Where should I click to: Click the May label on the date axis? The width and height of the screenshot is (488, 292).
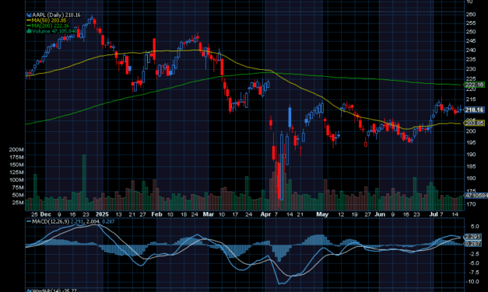point(322,214)
